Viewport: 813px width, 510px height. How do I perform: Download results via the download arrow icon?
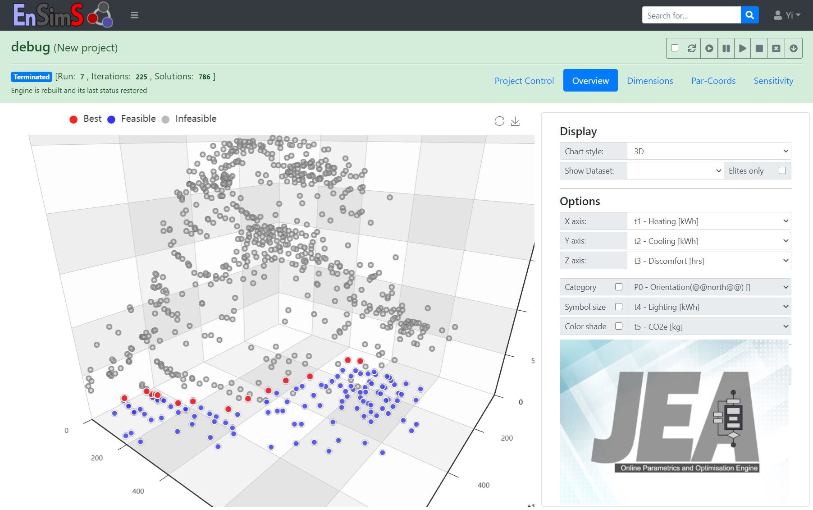(794, 48)
